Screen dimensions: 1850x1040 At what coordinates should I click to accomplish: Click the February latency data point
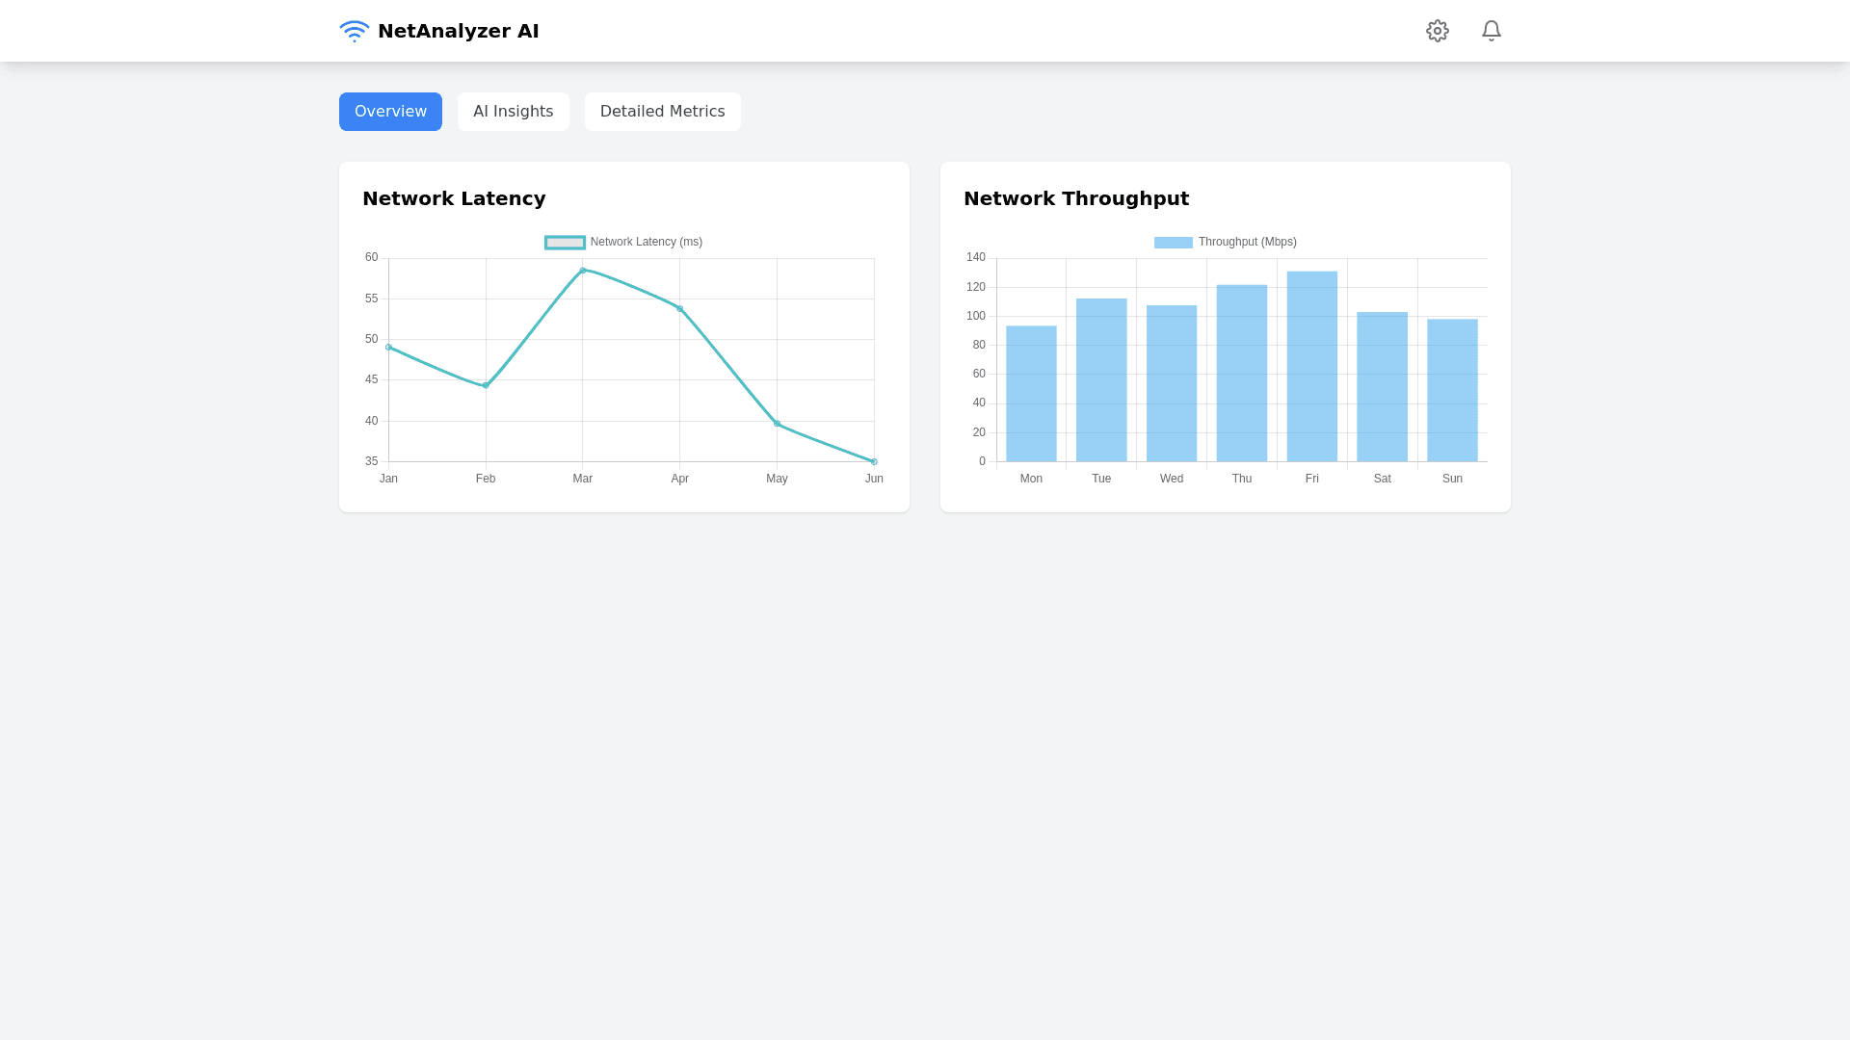486,385
